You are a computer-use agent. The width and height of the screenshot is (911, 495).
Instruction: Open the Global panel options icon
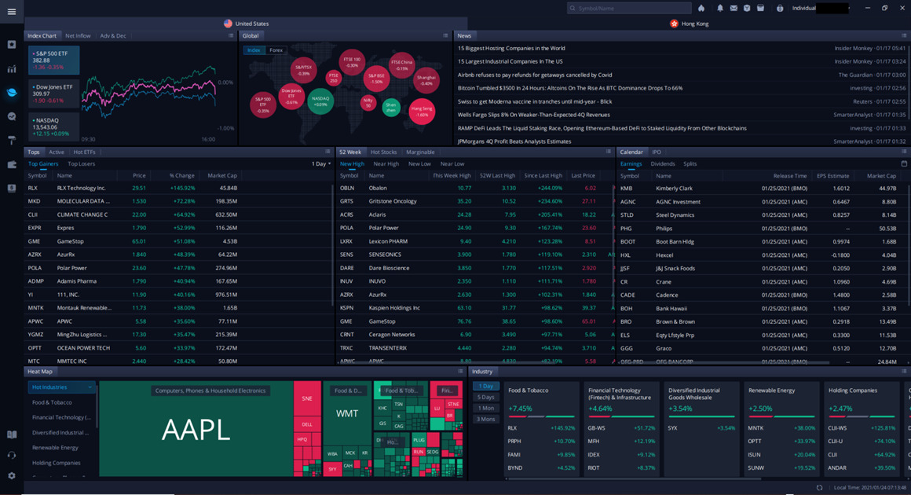(x=445, y=35)
